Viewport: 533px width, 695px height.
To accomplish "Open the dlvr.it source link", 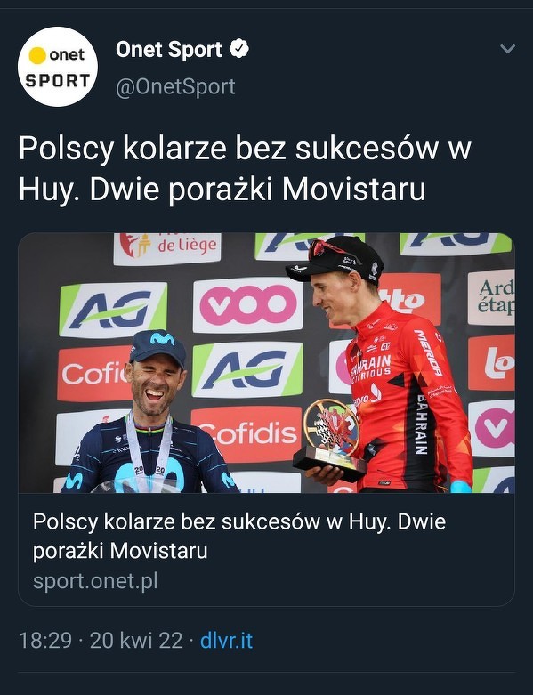I will tap(226, 641).
